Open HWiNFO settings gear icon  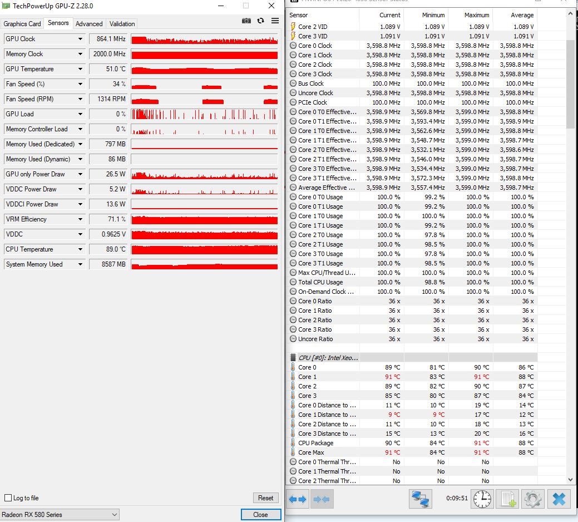tap(533, 500)
